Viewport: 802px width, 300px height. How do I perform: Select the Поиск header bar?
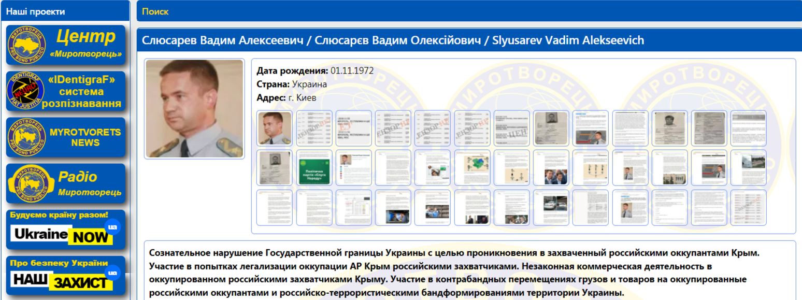pyautogui.click(x=469, y=11)
